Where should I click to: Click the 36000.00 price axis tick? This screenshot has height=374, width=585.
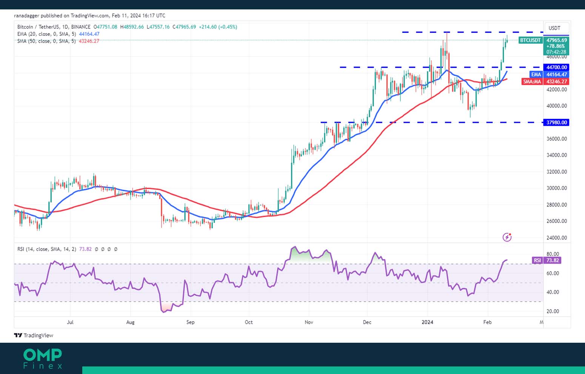[x=557, y=139]
